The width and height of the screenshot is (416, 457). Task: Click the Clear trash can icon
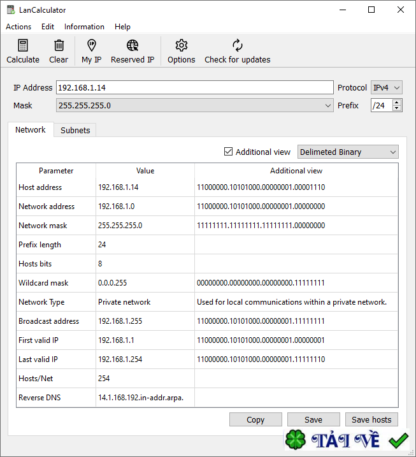click(x=59, y=46)
